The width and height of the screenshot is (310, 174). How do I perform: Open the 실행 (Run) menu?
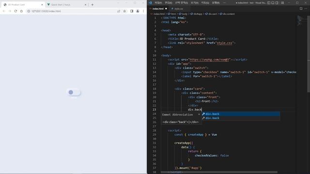pyautogui.click(x=216, y=3)
